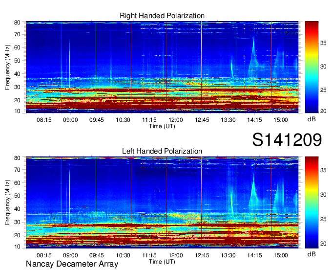
Task: Select "10:30" tick on the Left Handed plot
Action: [123, 255]
